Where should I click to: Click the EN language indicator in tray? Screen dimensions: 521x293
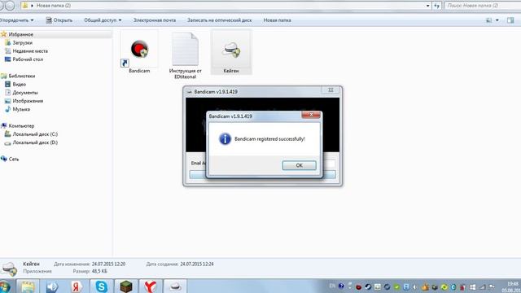pos(332,286)
